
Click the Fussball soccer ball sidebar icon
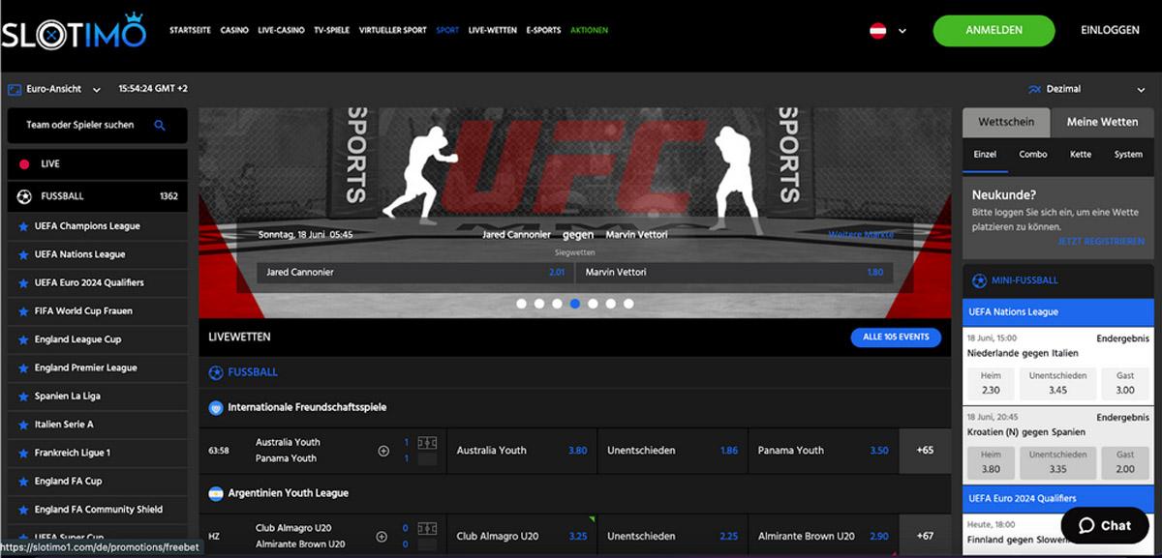point(24,196)
